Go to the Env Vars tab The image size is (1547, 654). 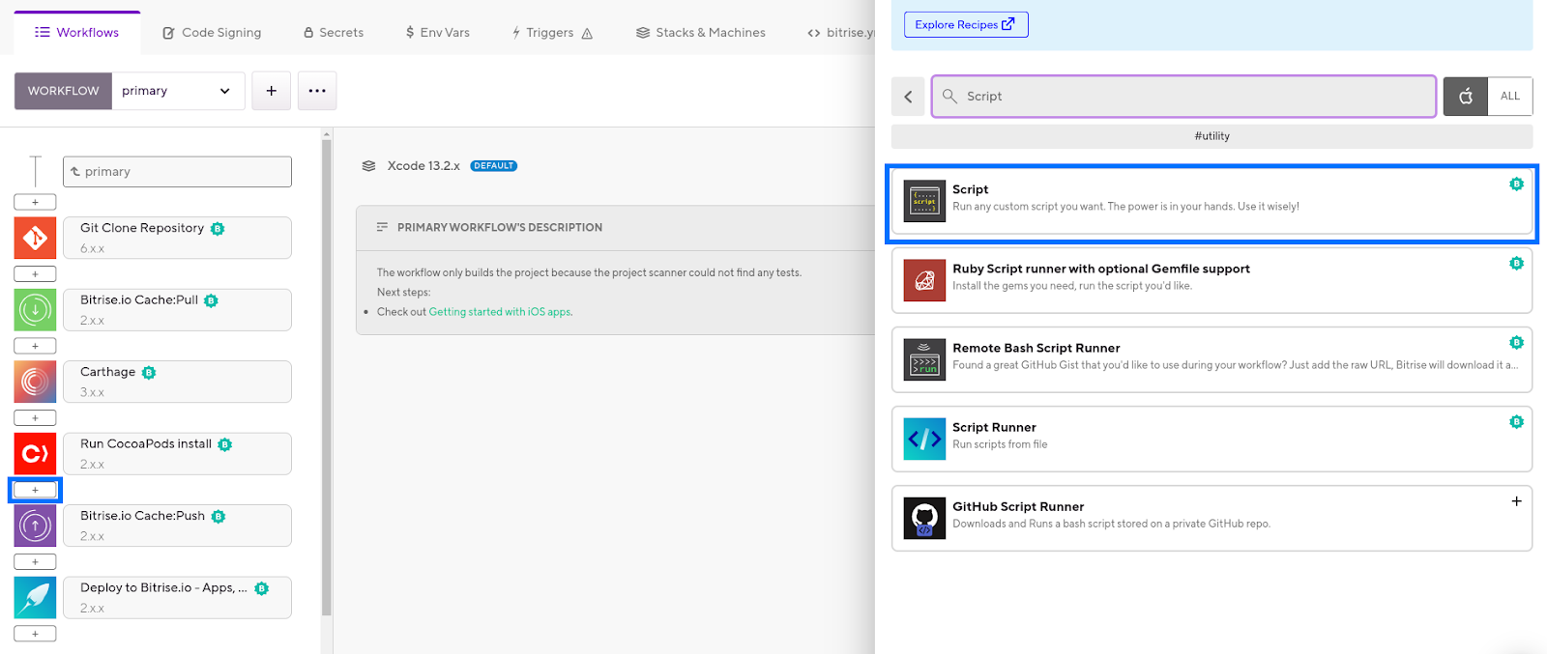(438, 33)
